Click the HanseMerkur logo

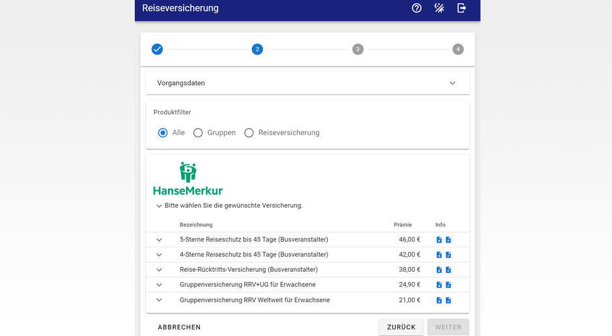pos(188,179)
